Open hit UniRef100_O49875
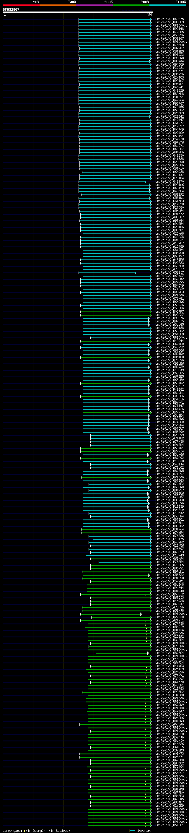This screenshot has width=189, height=833. [170, 19]
